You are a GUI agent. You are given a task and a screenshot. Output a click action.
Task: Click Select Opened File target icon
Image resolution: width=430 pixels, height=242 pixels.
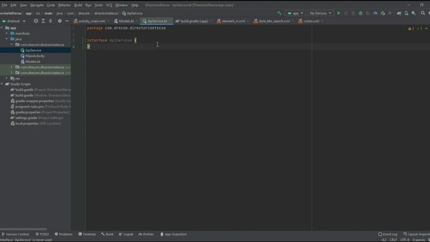point(36,21)
